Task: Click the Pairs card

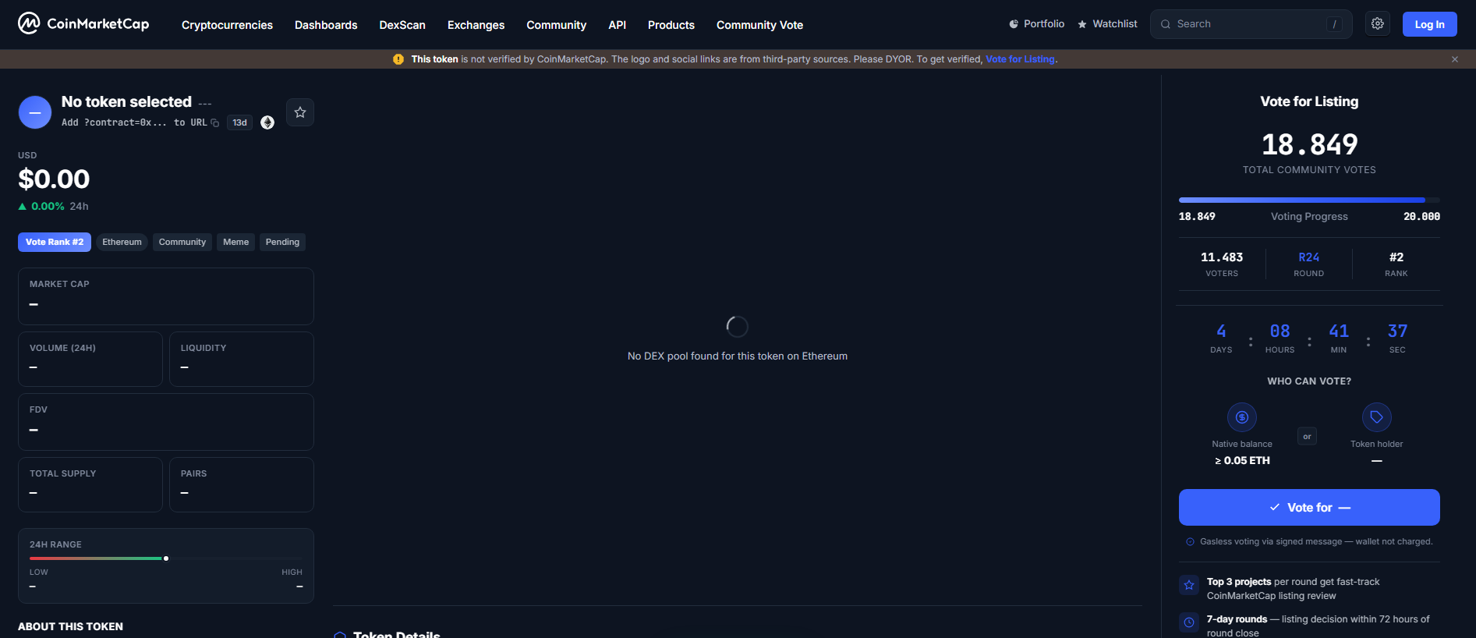Action: [x=242, y=485]
